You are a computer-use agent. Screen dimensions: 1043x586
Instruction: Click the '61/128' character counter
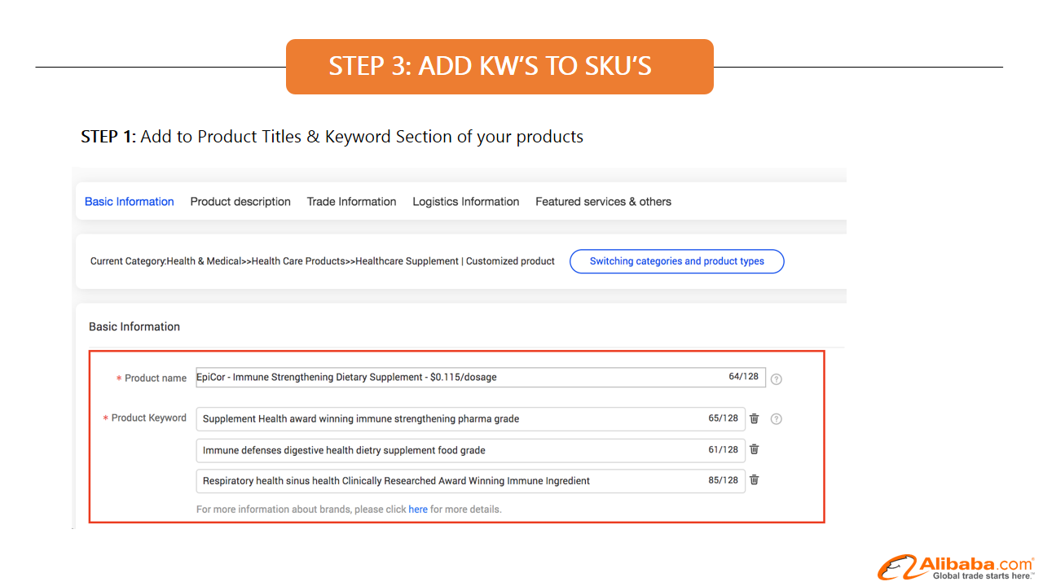pyautogui.click(x=724, y=449)
